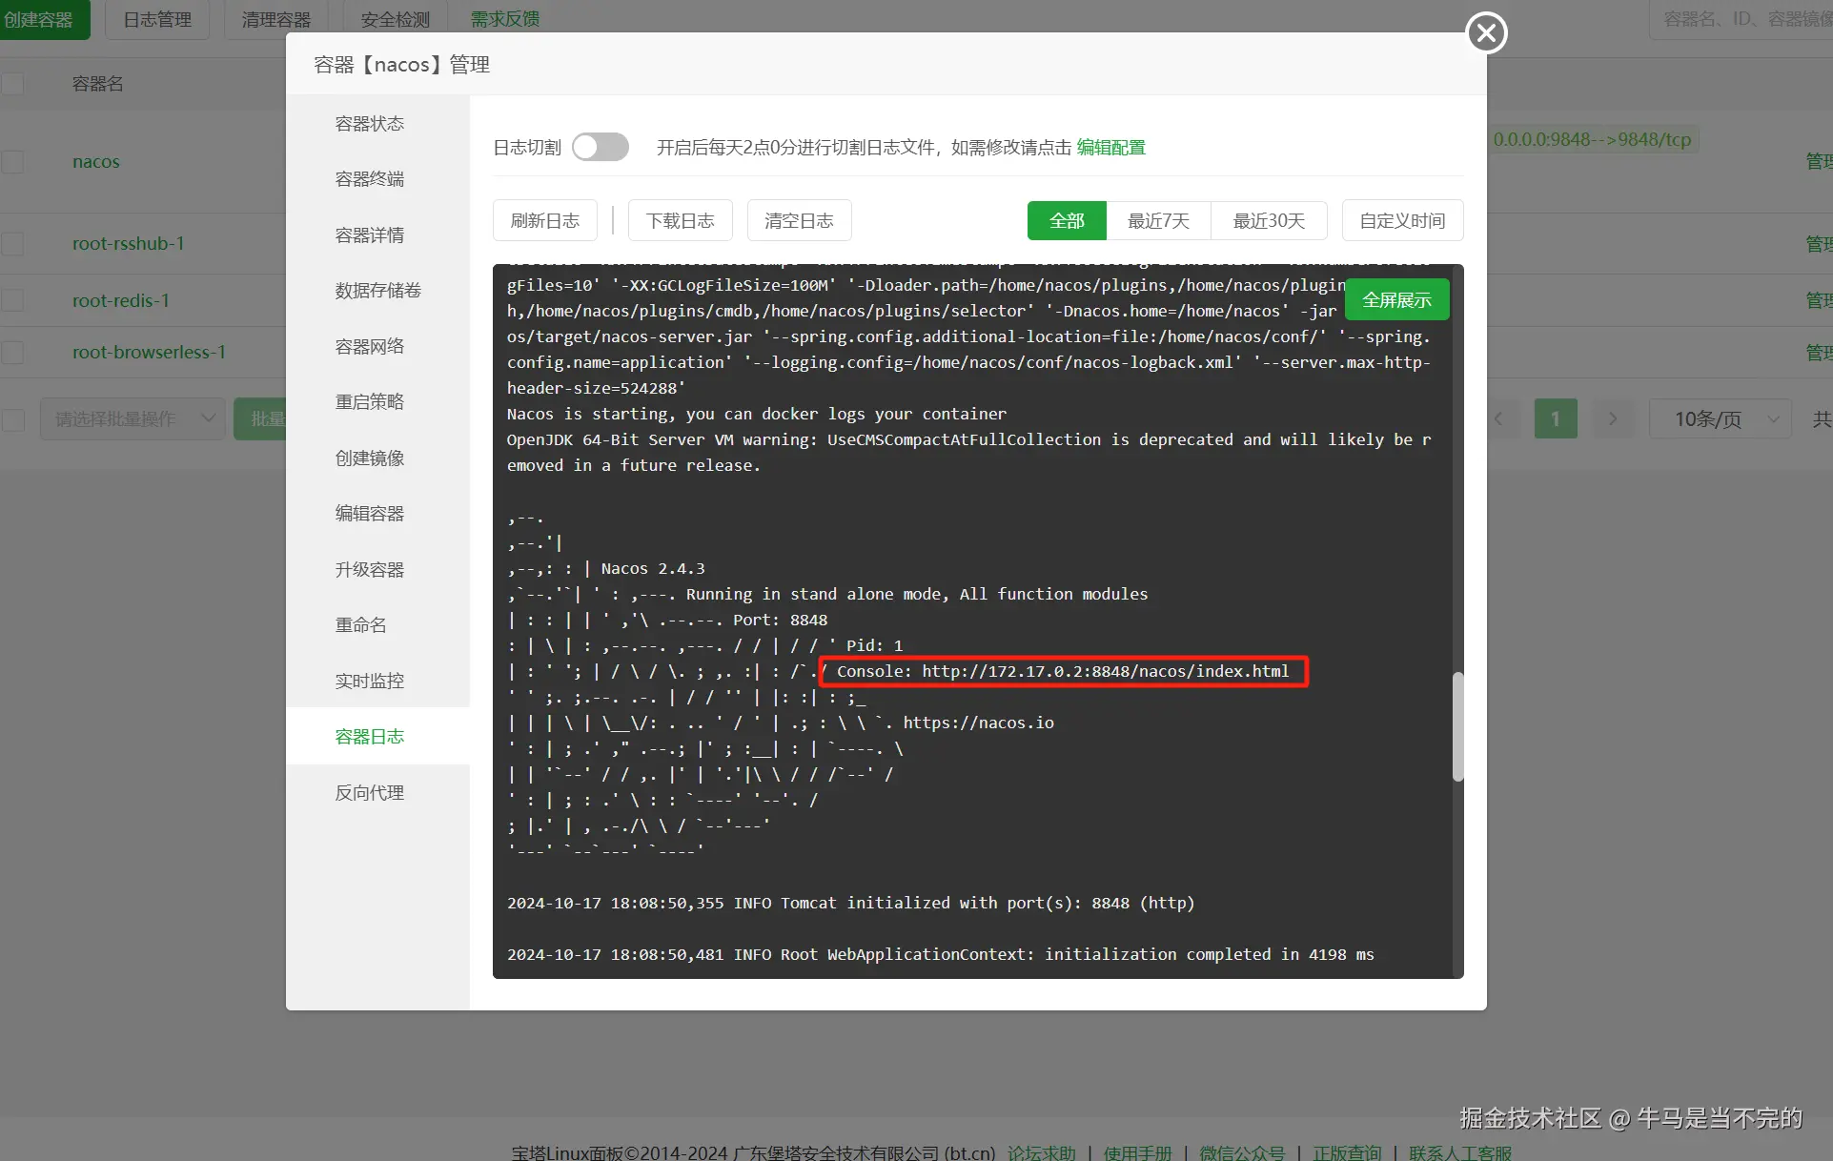Open the batch operation dropdown
Image resolution: width=1833 pixels, height=1161 pixels.
point(132,418)
